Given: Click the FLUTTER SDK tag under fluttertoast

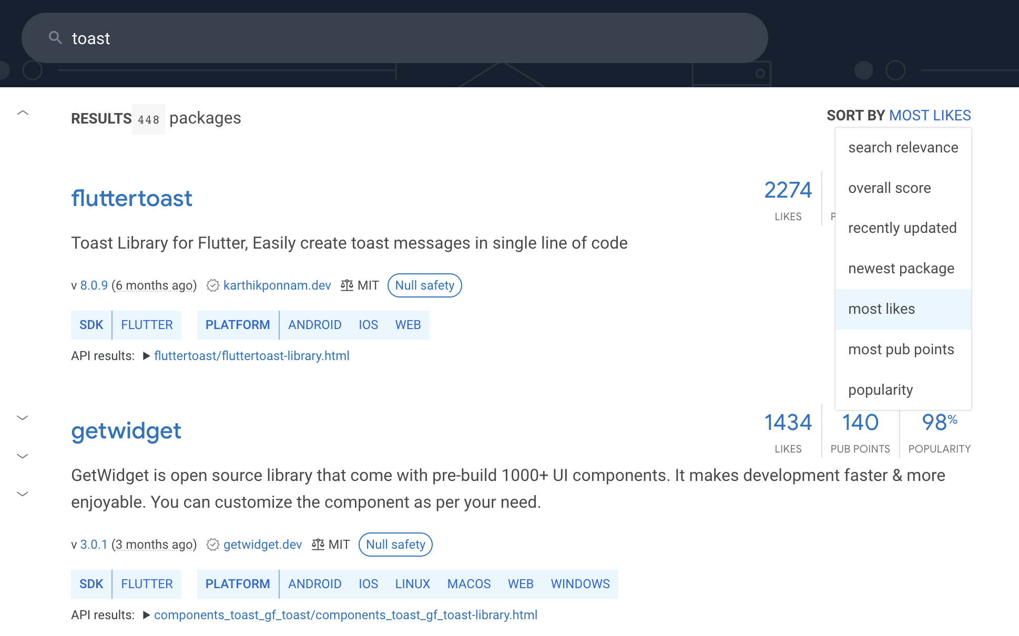Looking at the screenshot, I should point(147,325).
